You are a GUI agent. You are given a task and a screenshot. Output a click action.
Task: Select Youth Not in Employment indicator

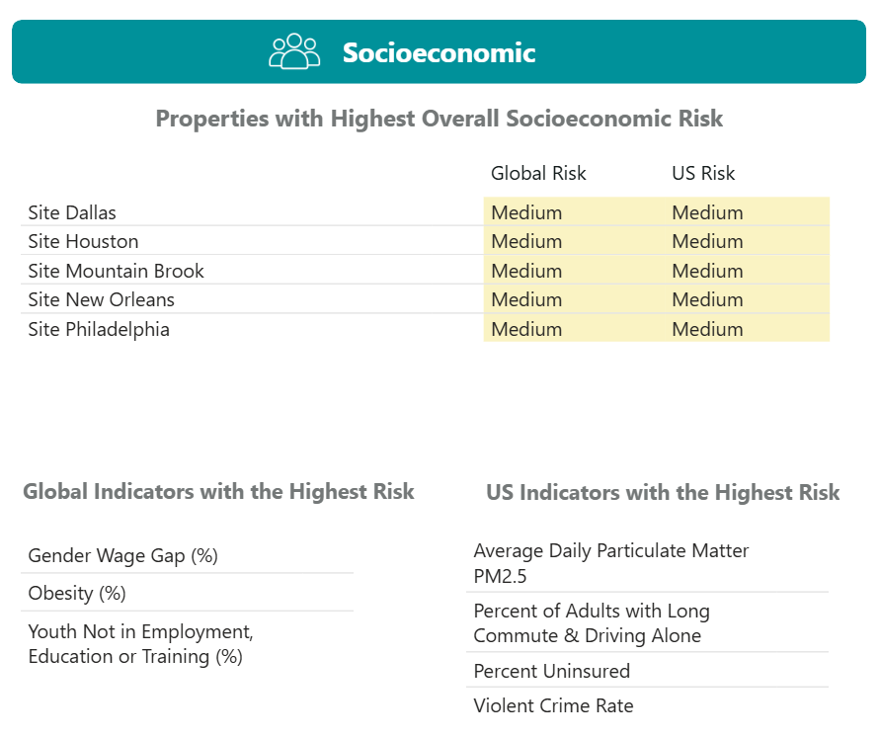click(x=140, y=644)
